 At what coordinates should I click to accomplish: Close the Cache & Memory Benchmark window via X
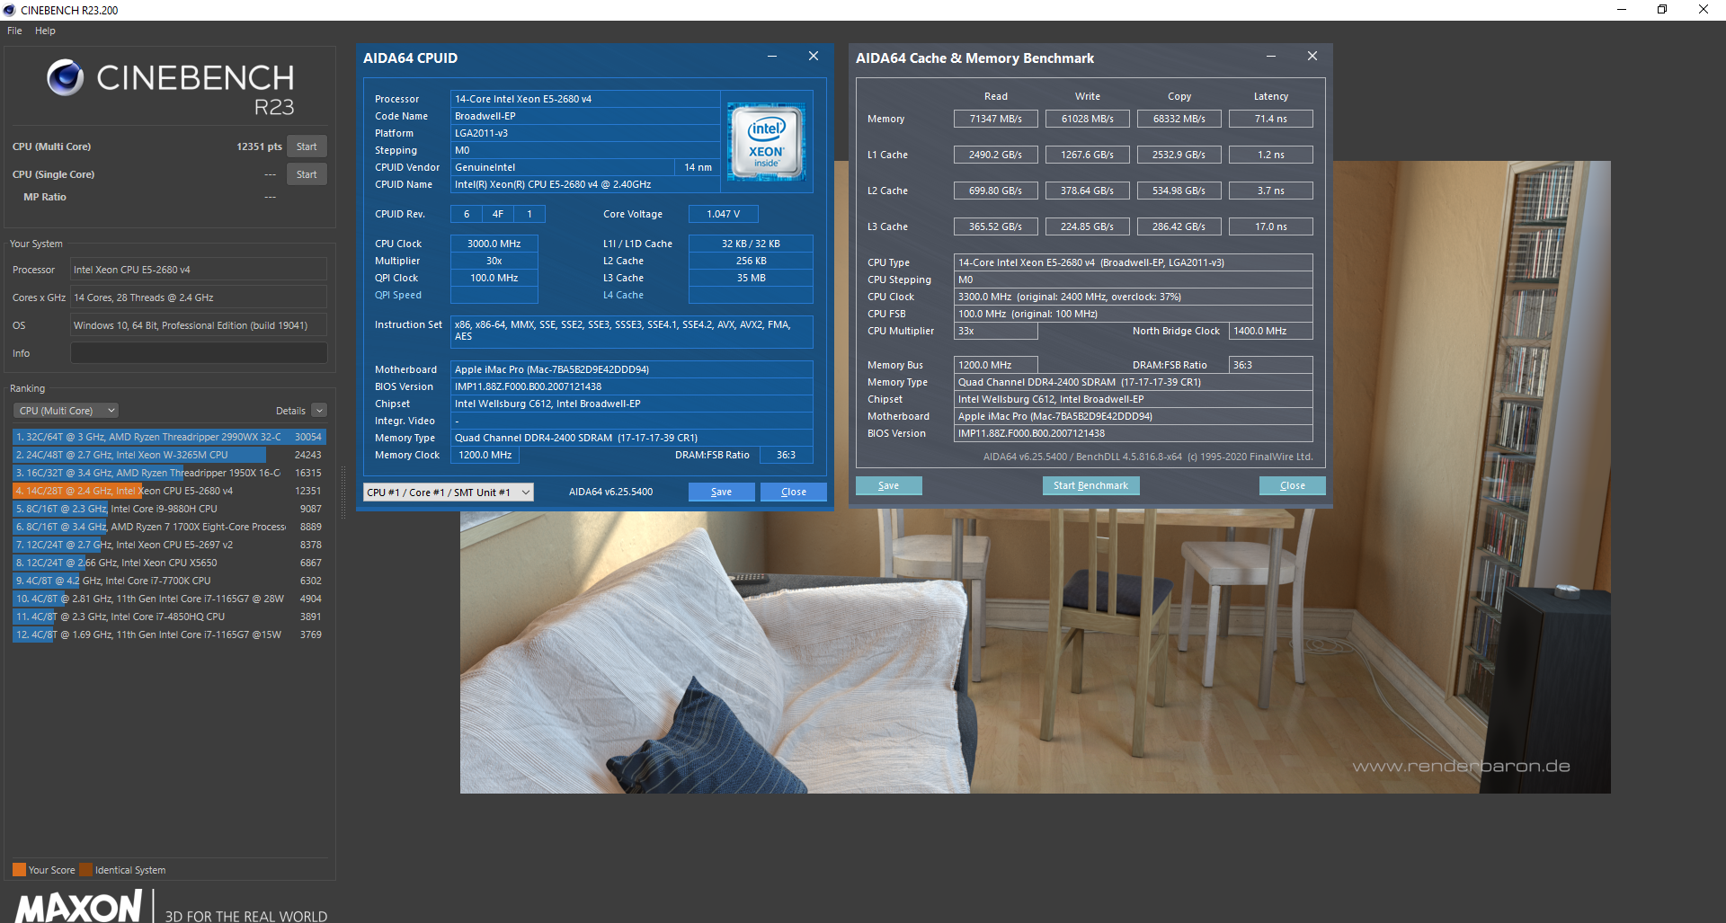tap(1312, 57)
